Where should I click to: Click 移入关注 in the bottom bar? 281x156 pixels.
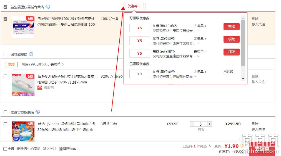(50, 149)
